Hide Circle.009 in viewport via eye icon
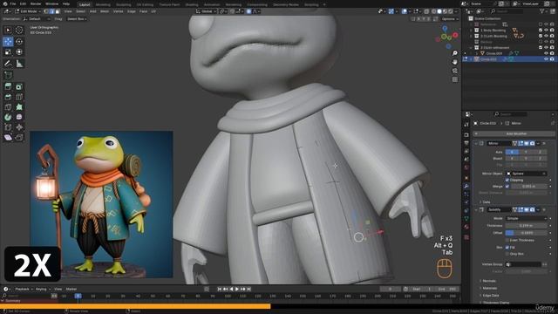This screenshot has width=558, height=314. click(x=547, y=53)
